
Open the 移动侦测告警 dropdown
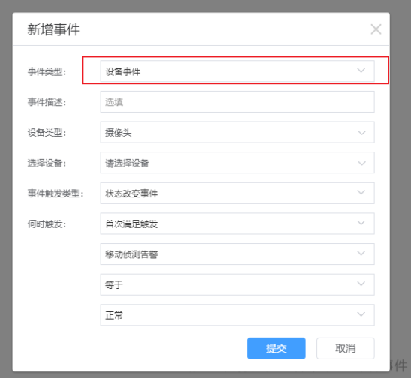coord(237,254)
